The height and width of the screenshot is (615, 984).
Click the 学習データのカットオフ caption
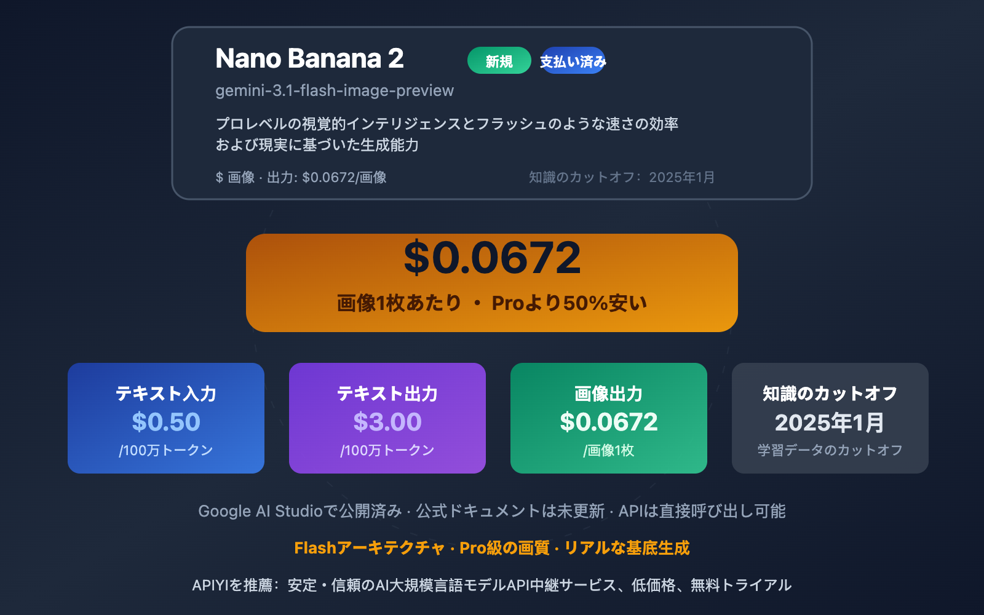coord(830,450)
